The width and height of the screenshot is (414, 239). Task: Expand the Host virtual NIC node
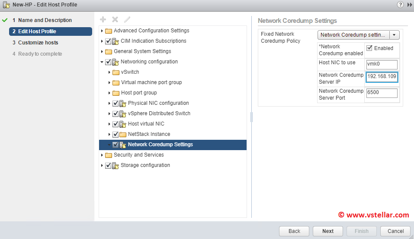(109, 124)
